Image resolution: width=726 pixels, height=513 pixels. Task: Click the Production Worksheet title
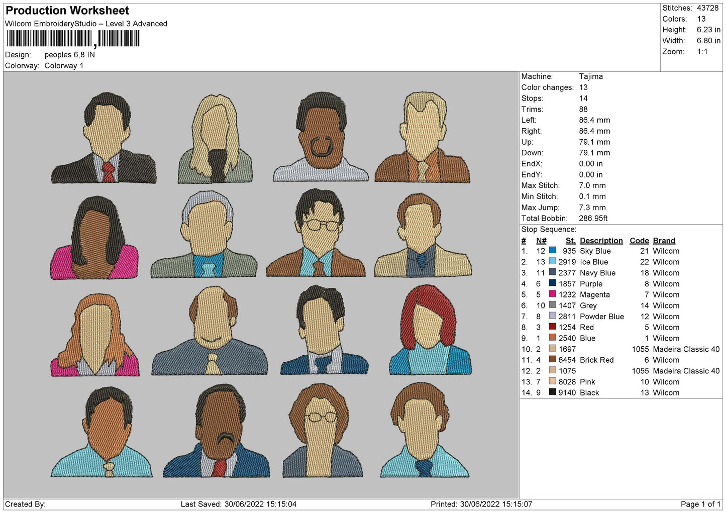(x=67, y=11)
